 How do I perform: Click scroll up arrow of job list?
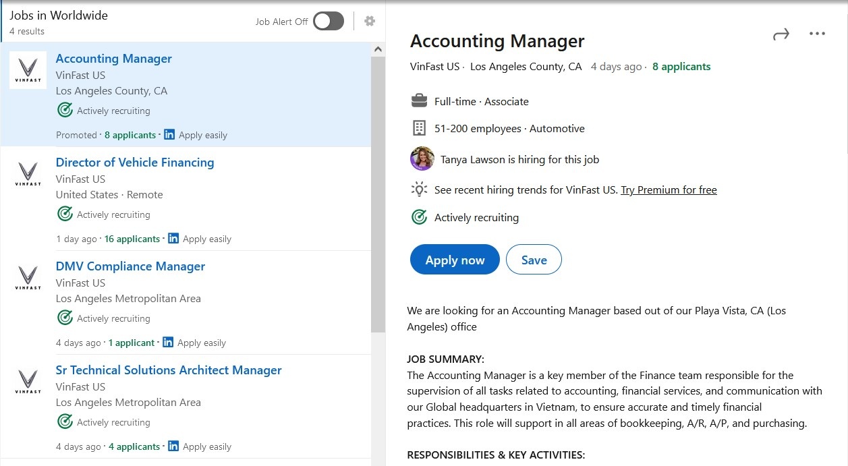click(378, 49)
